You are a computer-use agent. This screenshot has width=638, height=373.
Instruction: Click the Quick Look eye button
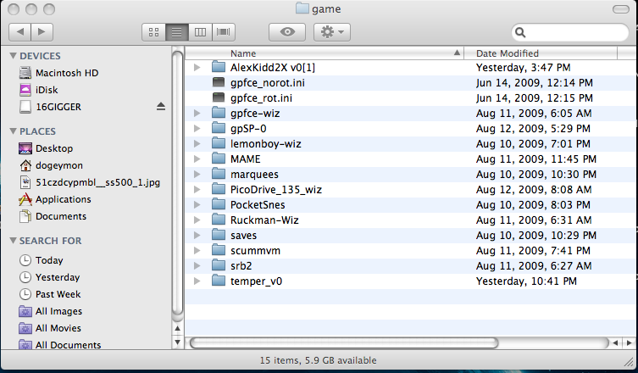click(286, 31)
